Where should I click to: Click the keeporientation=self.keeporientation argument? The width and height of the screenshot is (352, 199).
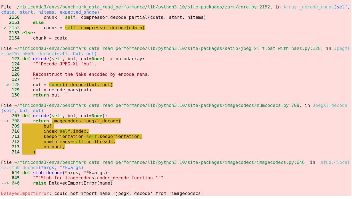click(x=93, y=136)
